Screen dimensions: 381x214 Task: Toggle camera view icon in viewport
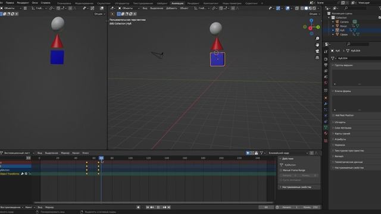(x=317, y=51)
